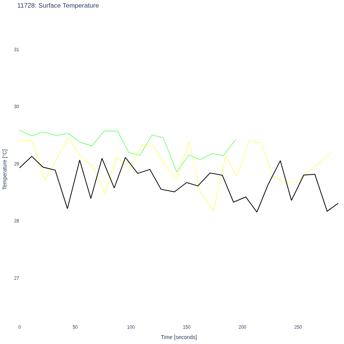
Task: Click the green line's lowest dip
Action: [x=177, y=172]
